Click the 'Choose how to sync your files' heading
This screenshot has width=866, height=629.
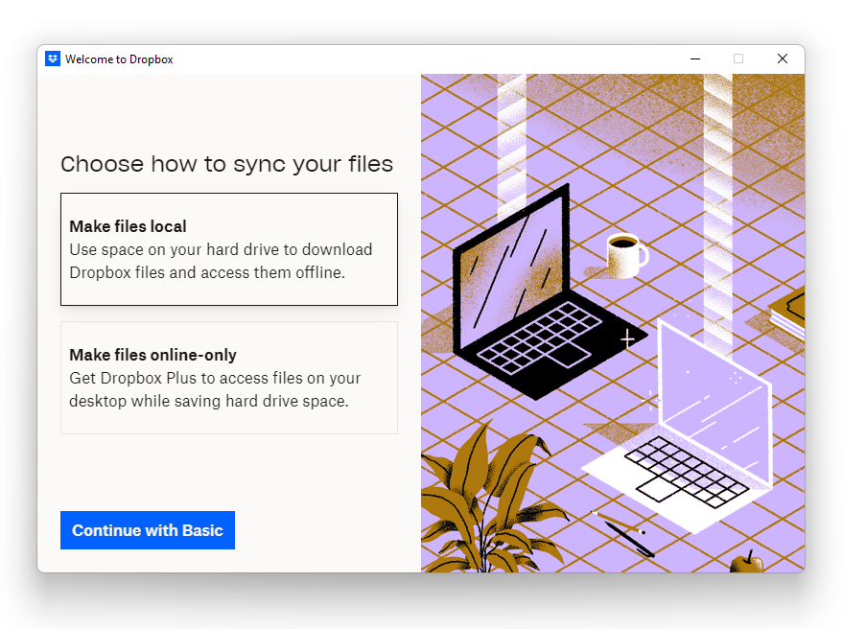click(226, 164)
